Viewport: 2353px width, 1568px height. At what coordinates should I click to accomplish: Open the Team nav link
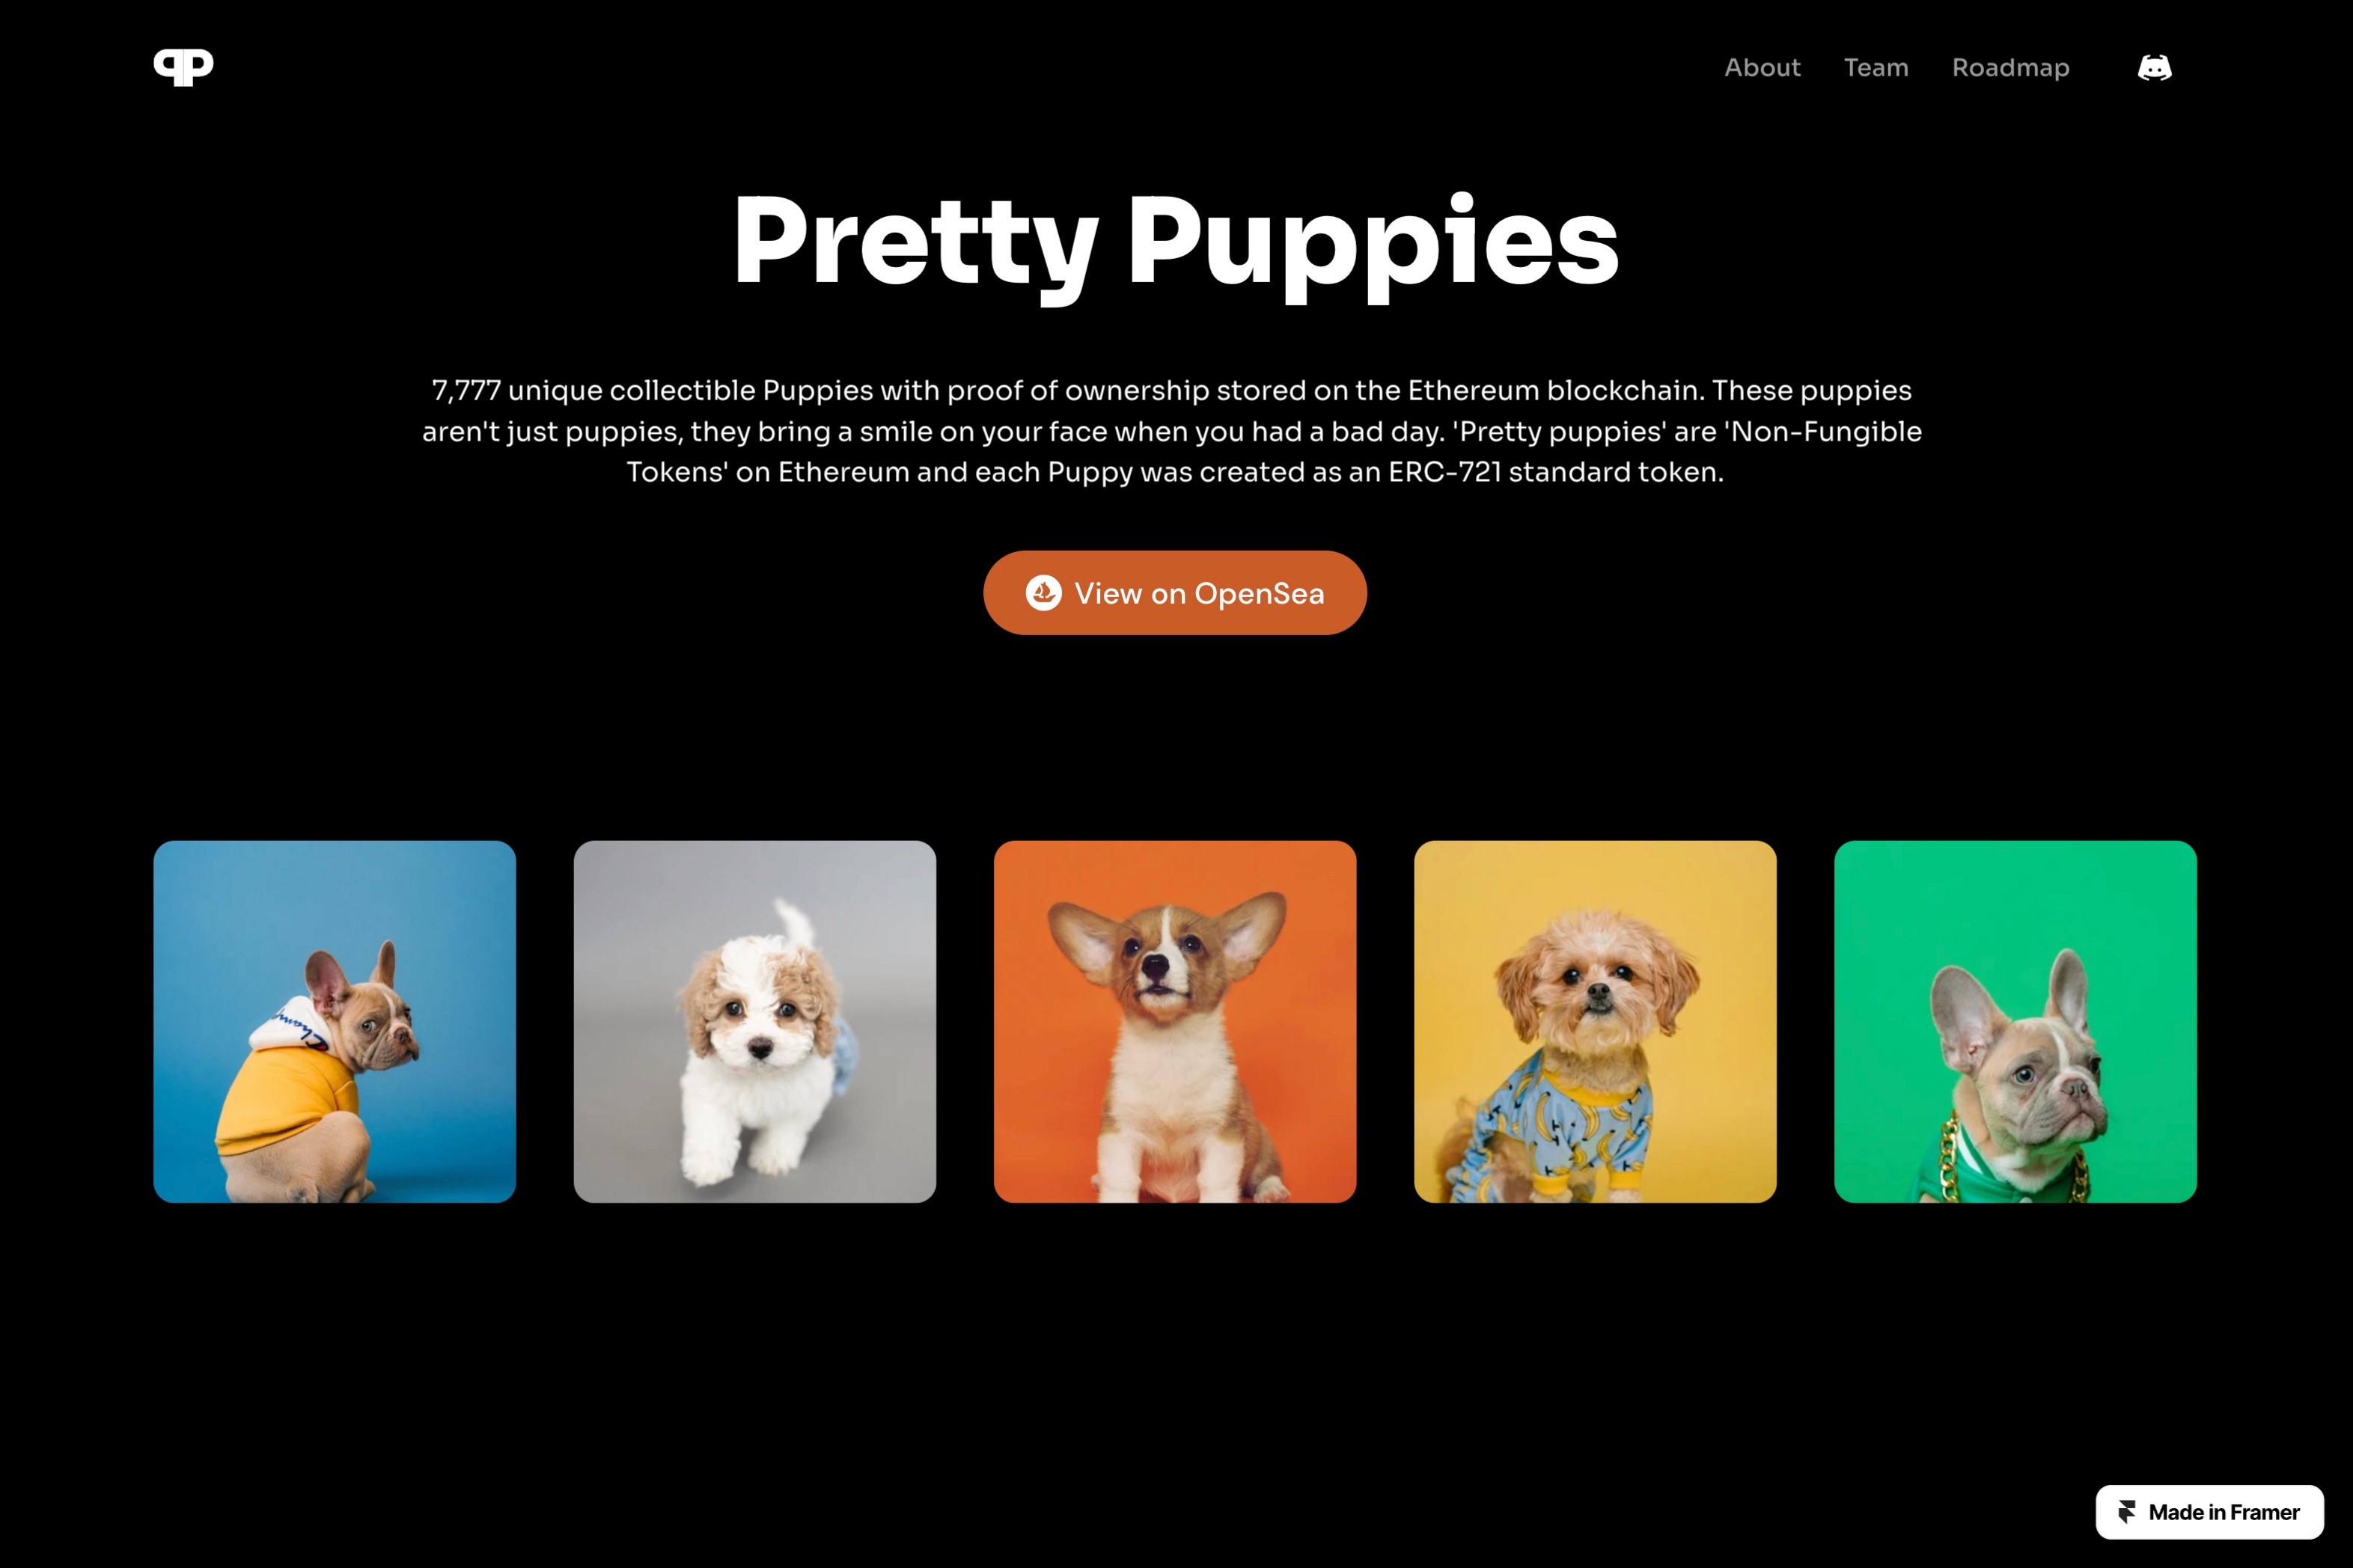[1876, 68]
